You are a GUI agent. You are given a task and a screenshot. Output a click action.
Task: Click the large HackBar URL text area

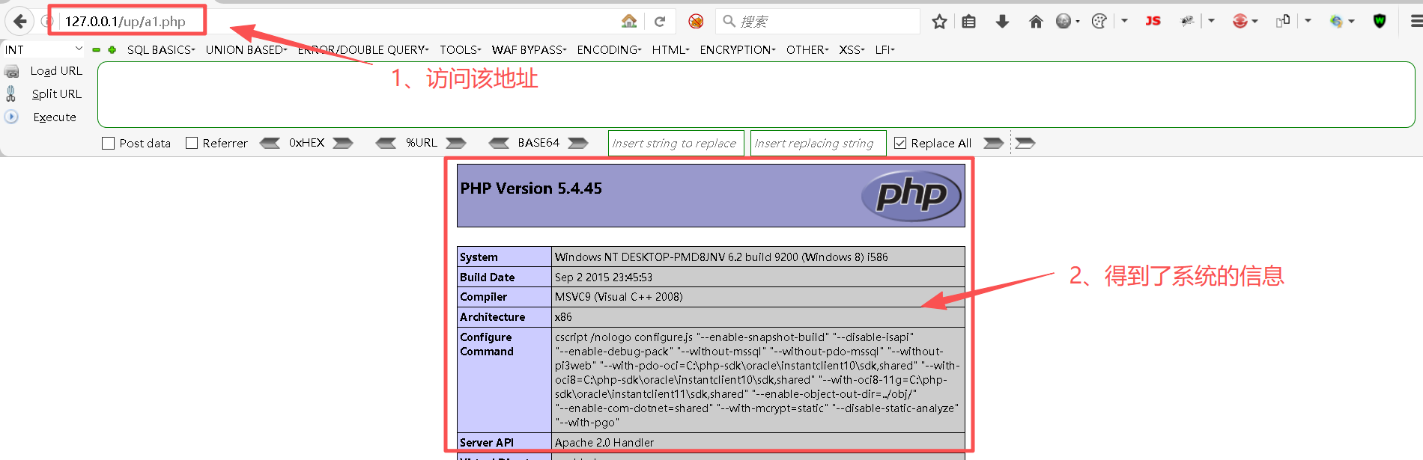tap(756, 95)
